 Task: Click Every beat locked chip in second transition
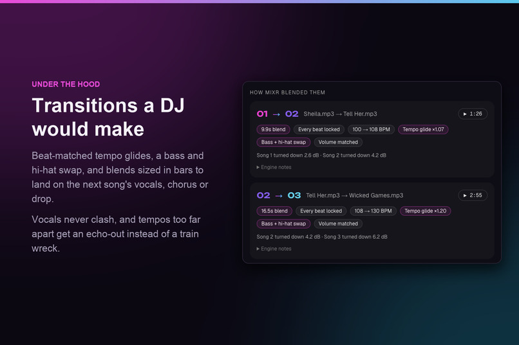click(321, 211)
